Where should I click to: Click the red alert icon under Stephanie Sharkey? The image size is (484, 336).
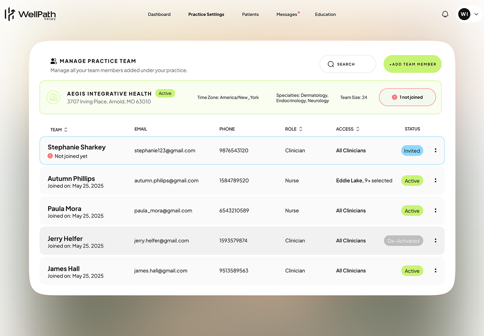50,156
